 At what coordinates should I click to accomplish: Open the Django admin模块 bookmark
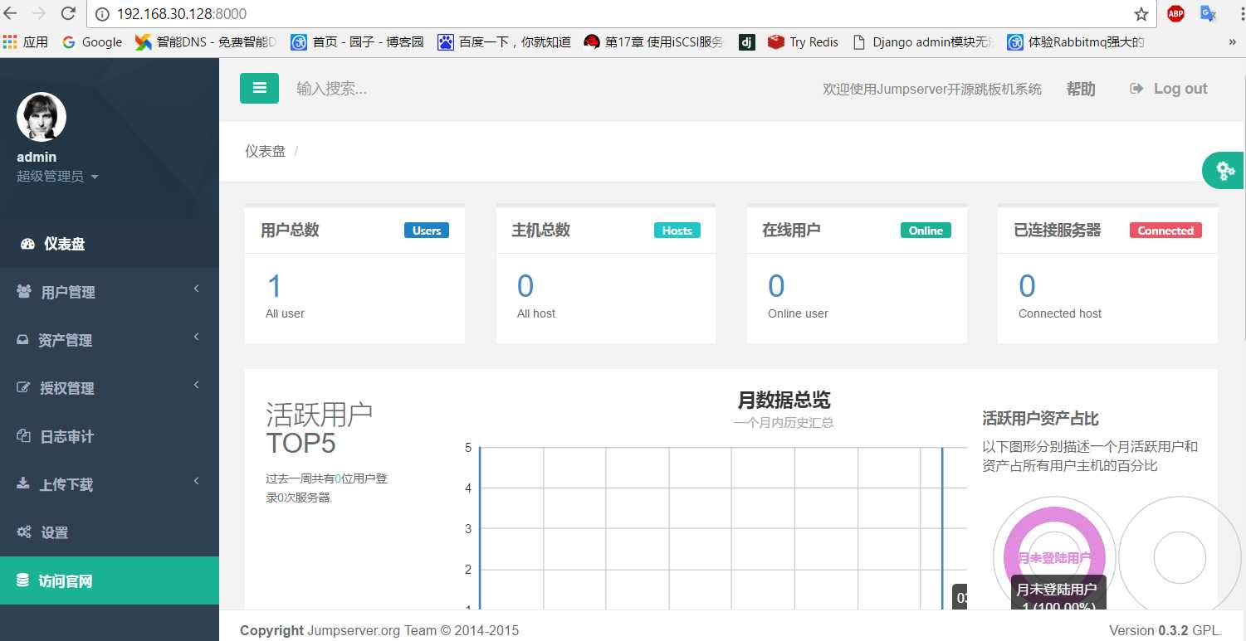[922, 41]
